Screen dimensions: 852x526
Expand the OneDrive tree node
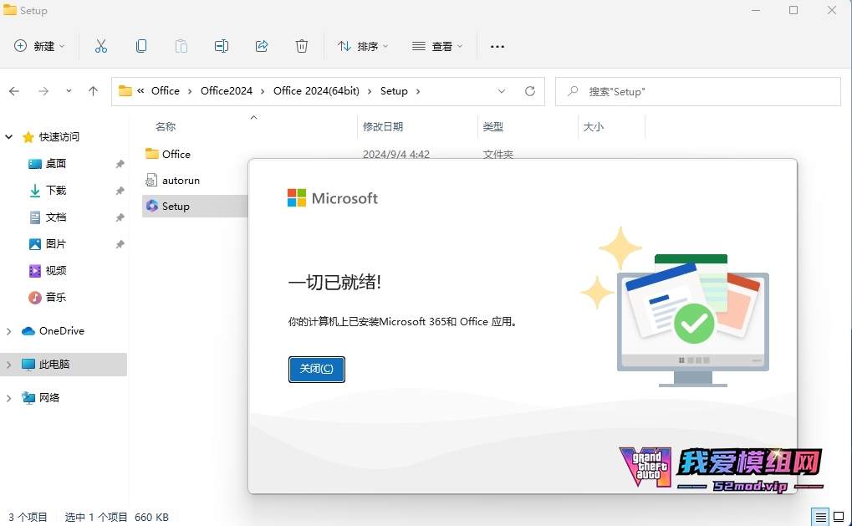tap(9, 331)
